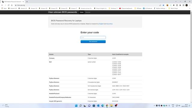Open the Chrome extensions puzzle icon
This screenshot has height=108, width=192.
tap(180, 5)
